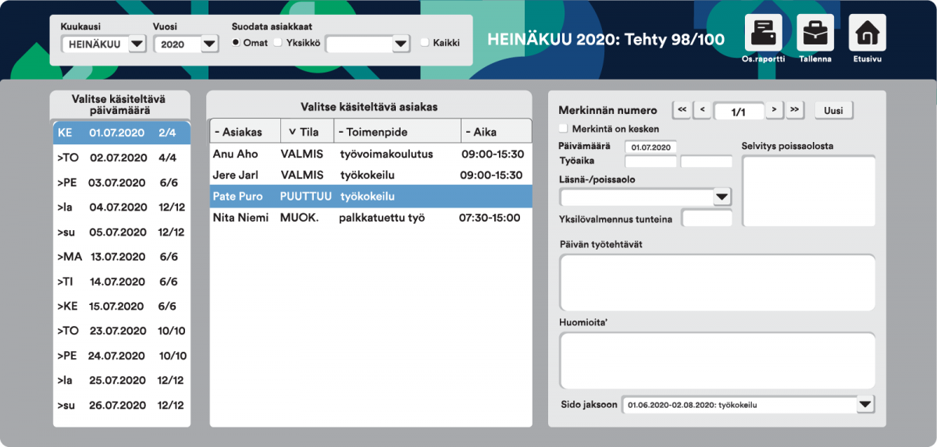Expand the Vuosi year dropdown
The image size is (937, 447).
coord(208,44)
